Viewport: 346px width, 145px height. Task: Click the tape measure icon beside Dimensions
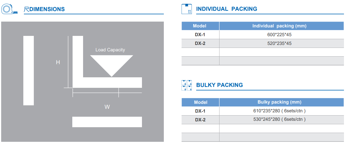pos(8,9)
